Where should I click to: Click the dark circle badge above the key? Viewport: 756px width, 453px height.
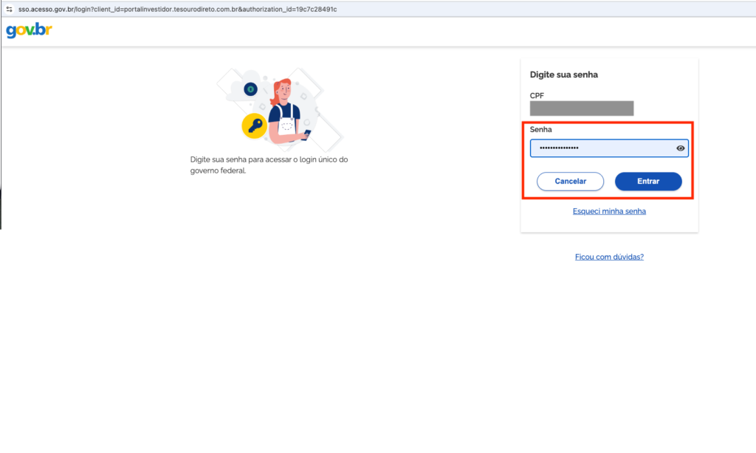[x=250, y=89]
